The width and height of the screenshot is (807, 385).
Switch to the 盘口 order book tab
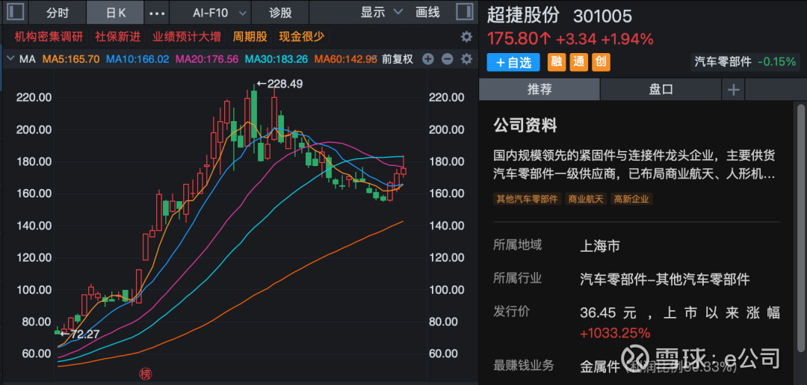tap(661, 89)
